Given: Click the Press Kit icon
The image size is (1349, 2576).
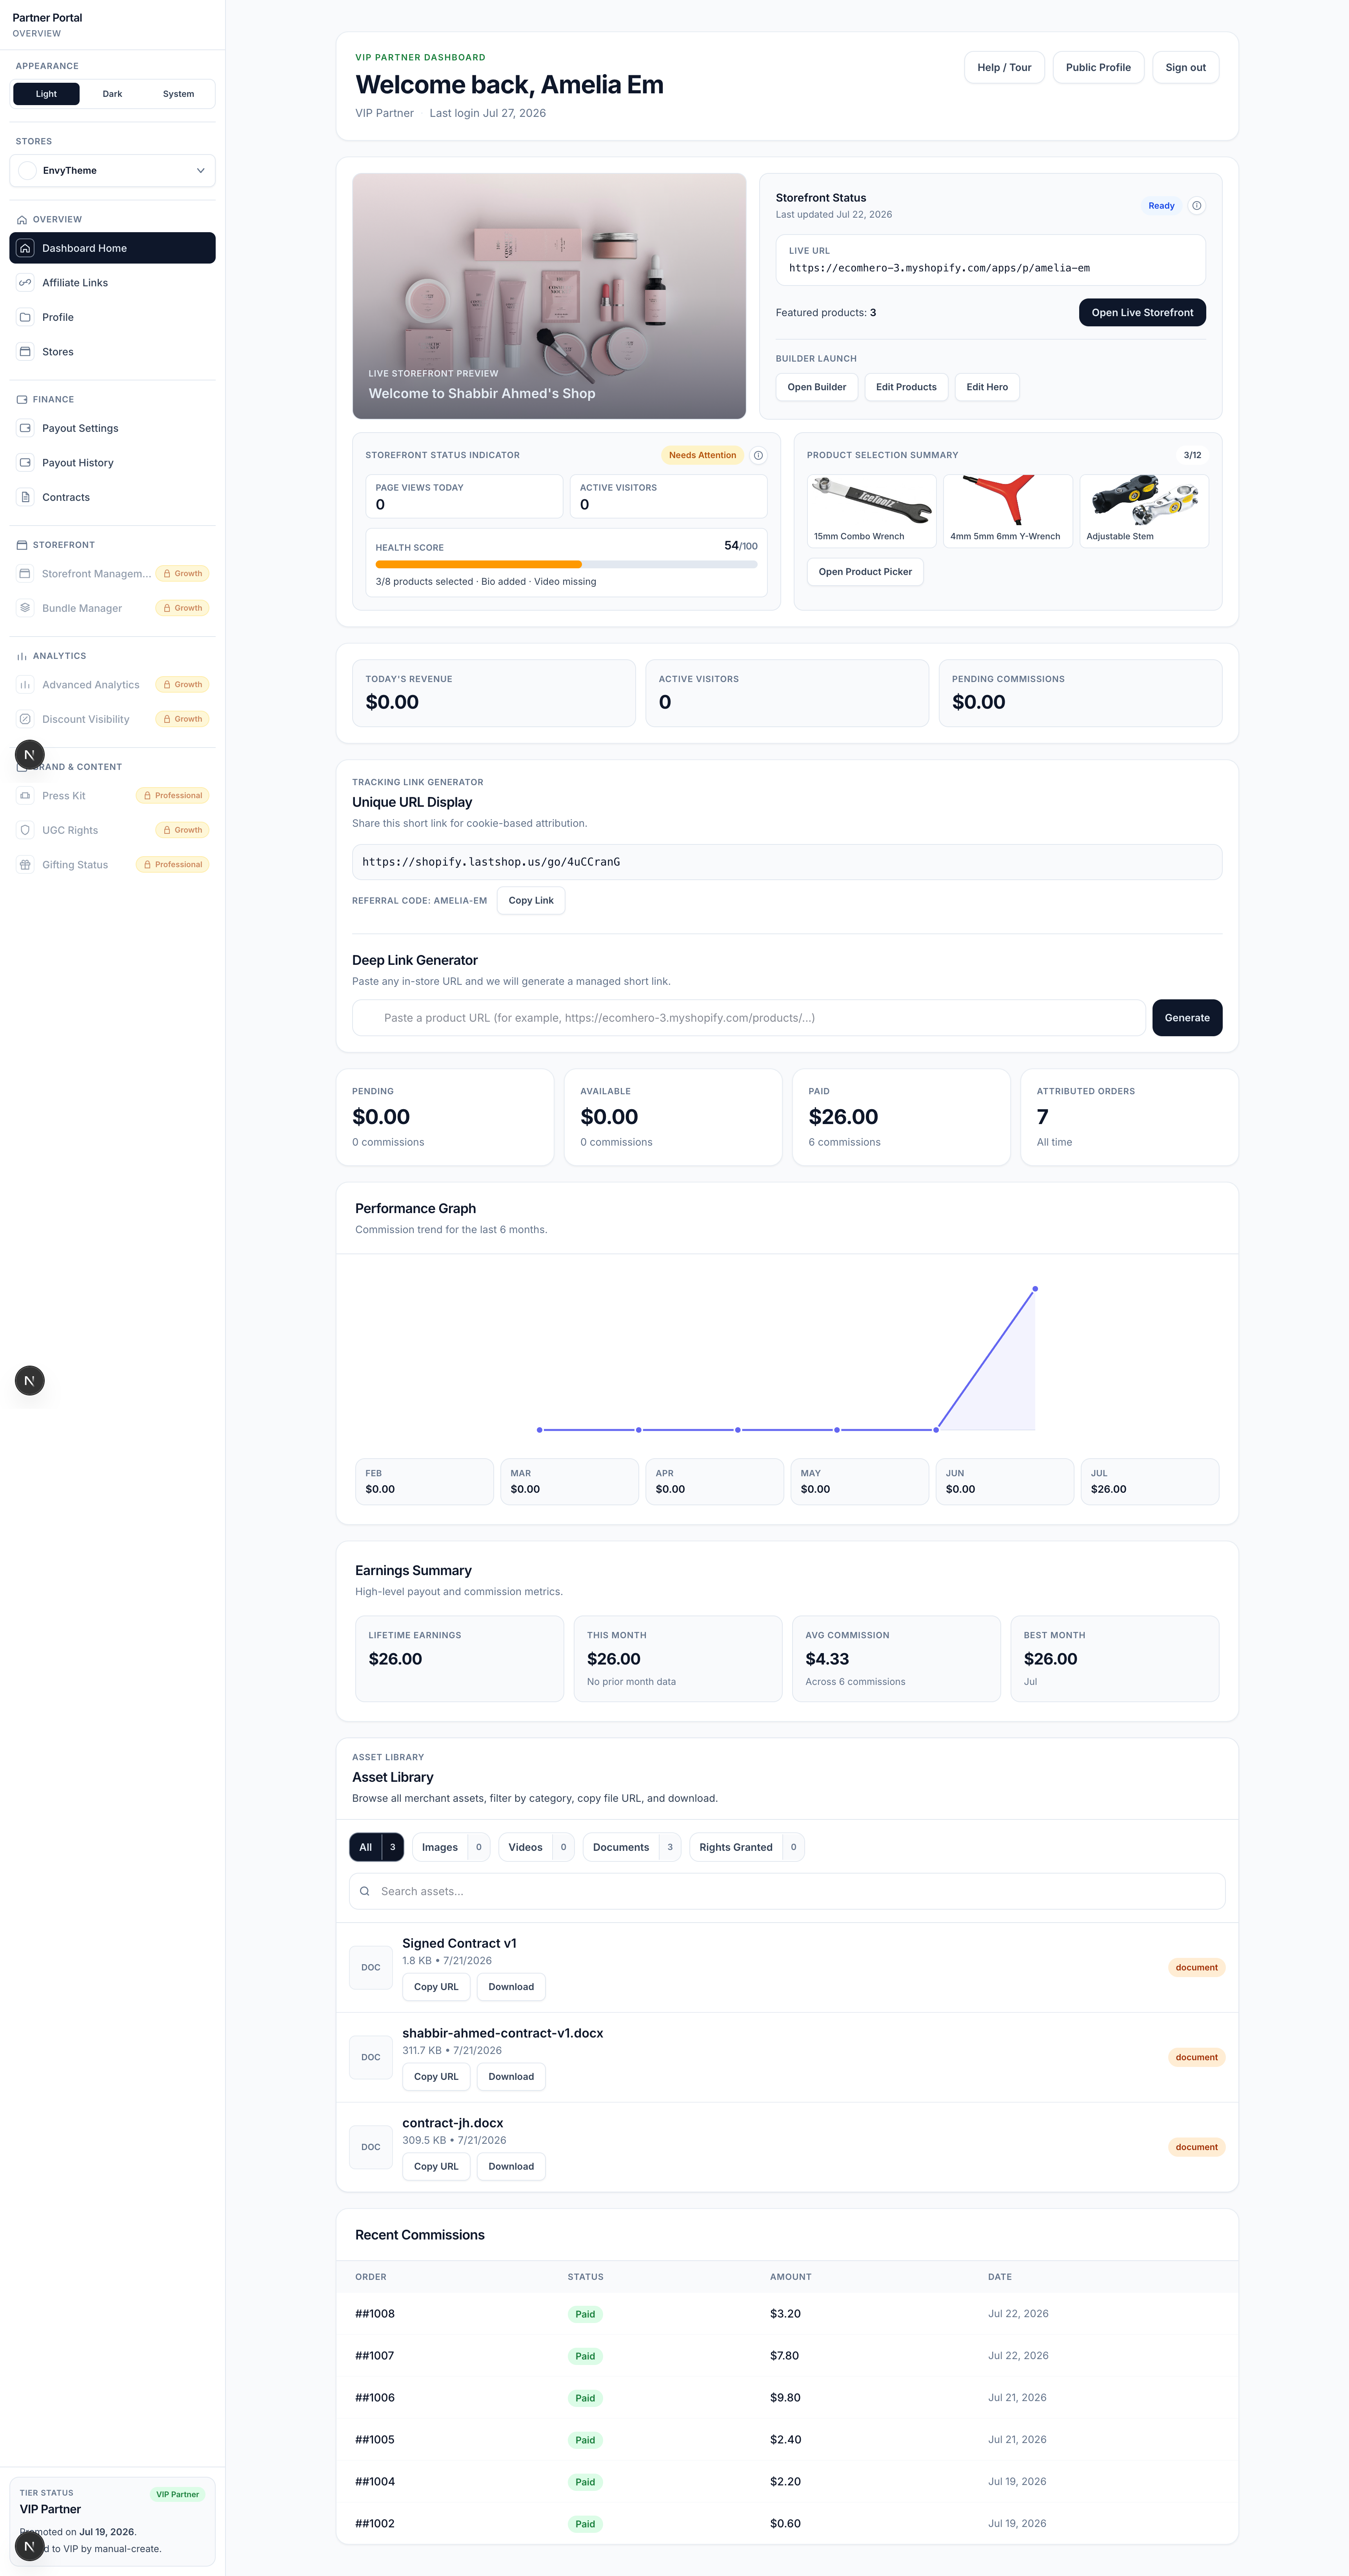Looking at the screenshot, I should point(26,796).
